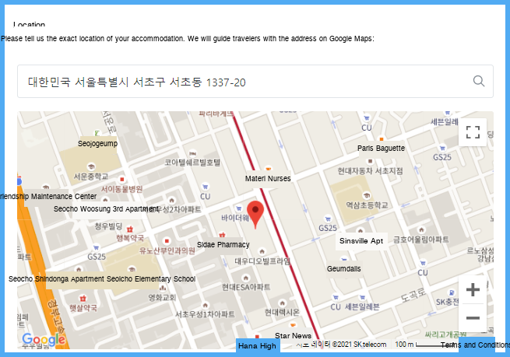Click the Google logo on map
This screenshot has height=357, width=510.
[44, 339]
